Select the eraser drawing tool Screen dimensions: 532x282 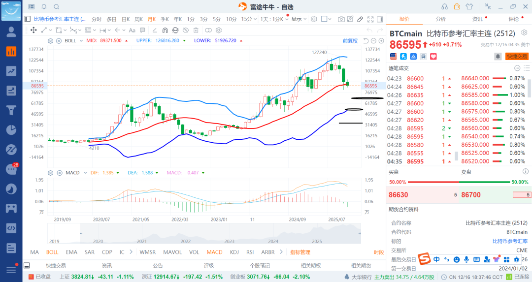(x=360, y=19)
